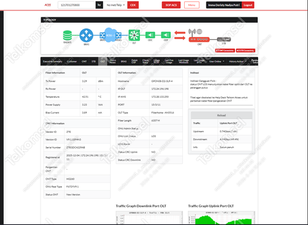Screen dimensions: 308x225
Task: Click the METRO-E cloud icon
Action: [x=110, y=35]
